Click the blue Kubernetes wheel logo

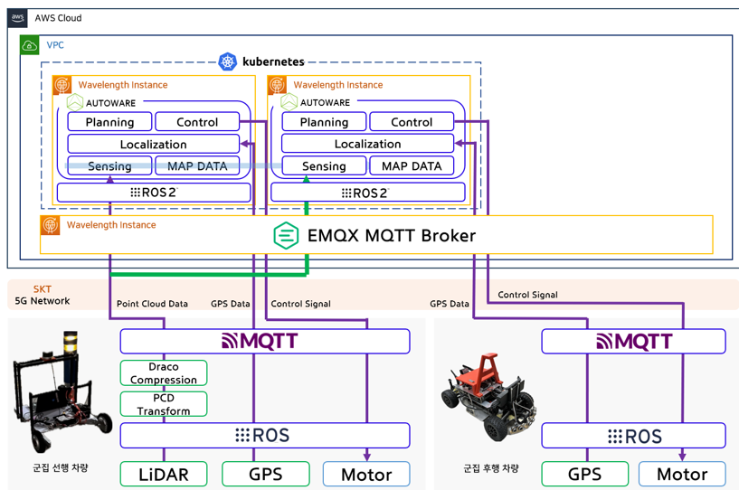click(x=228, y=61)
